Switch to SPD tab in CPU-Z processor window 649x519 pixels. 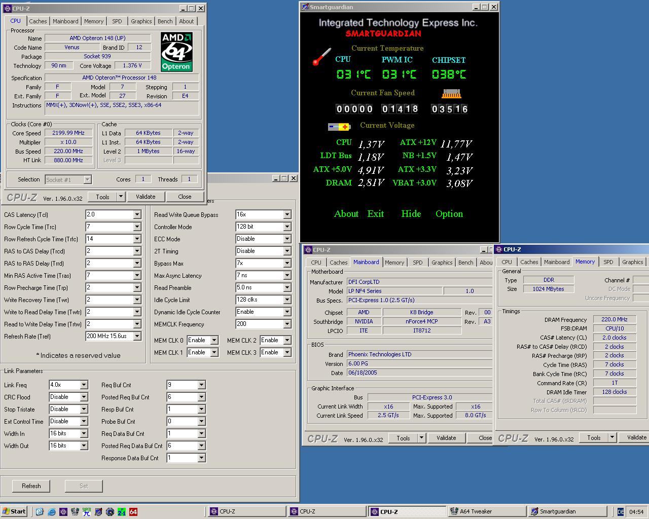point(117,21)
